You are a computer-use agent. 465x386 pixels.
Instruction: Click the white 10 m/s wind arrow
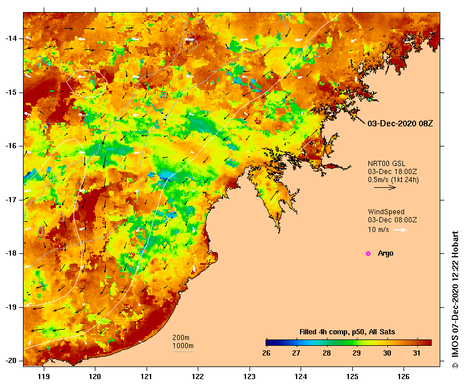pyautogui.click(x=399, y=230)
